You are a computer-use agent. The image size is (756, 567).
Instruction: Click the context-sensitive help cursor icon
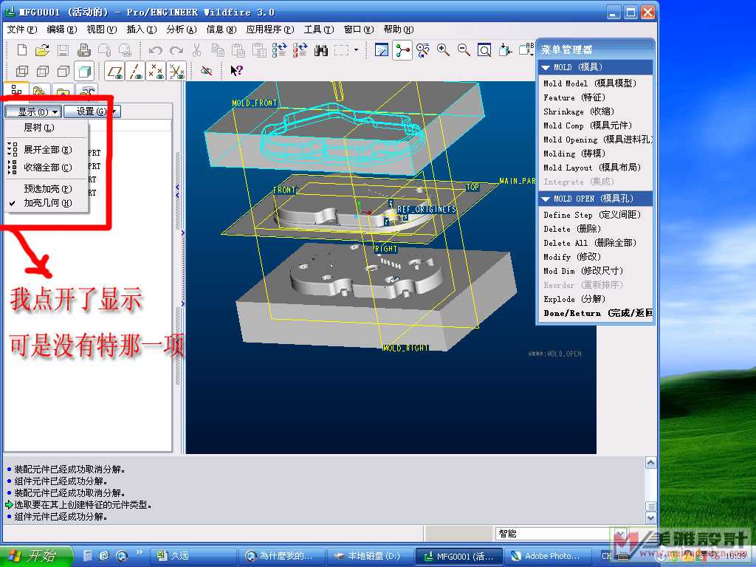coord(236,72)
